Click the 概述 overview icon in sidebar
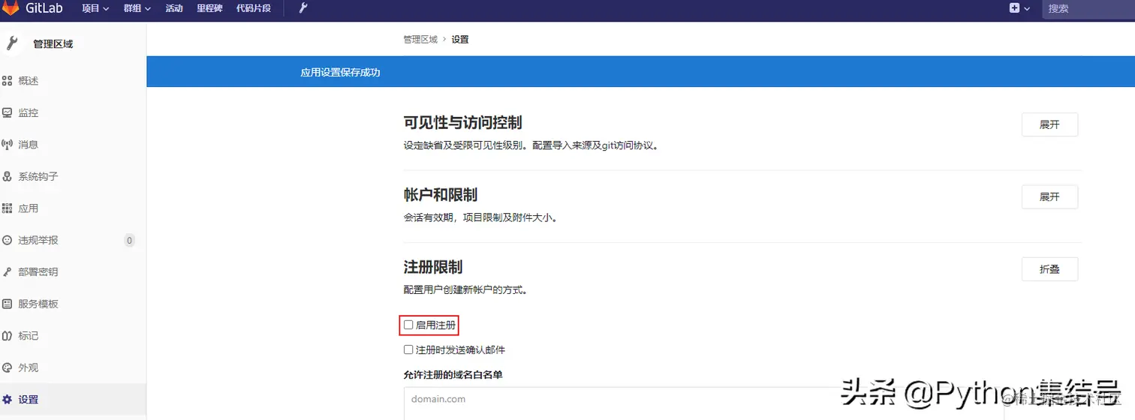Image resolution: width=1135 pixels, height=420 pixels. pyautogui.click(x=8, y=81)
